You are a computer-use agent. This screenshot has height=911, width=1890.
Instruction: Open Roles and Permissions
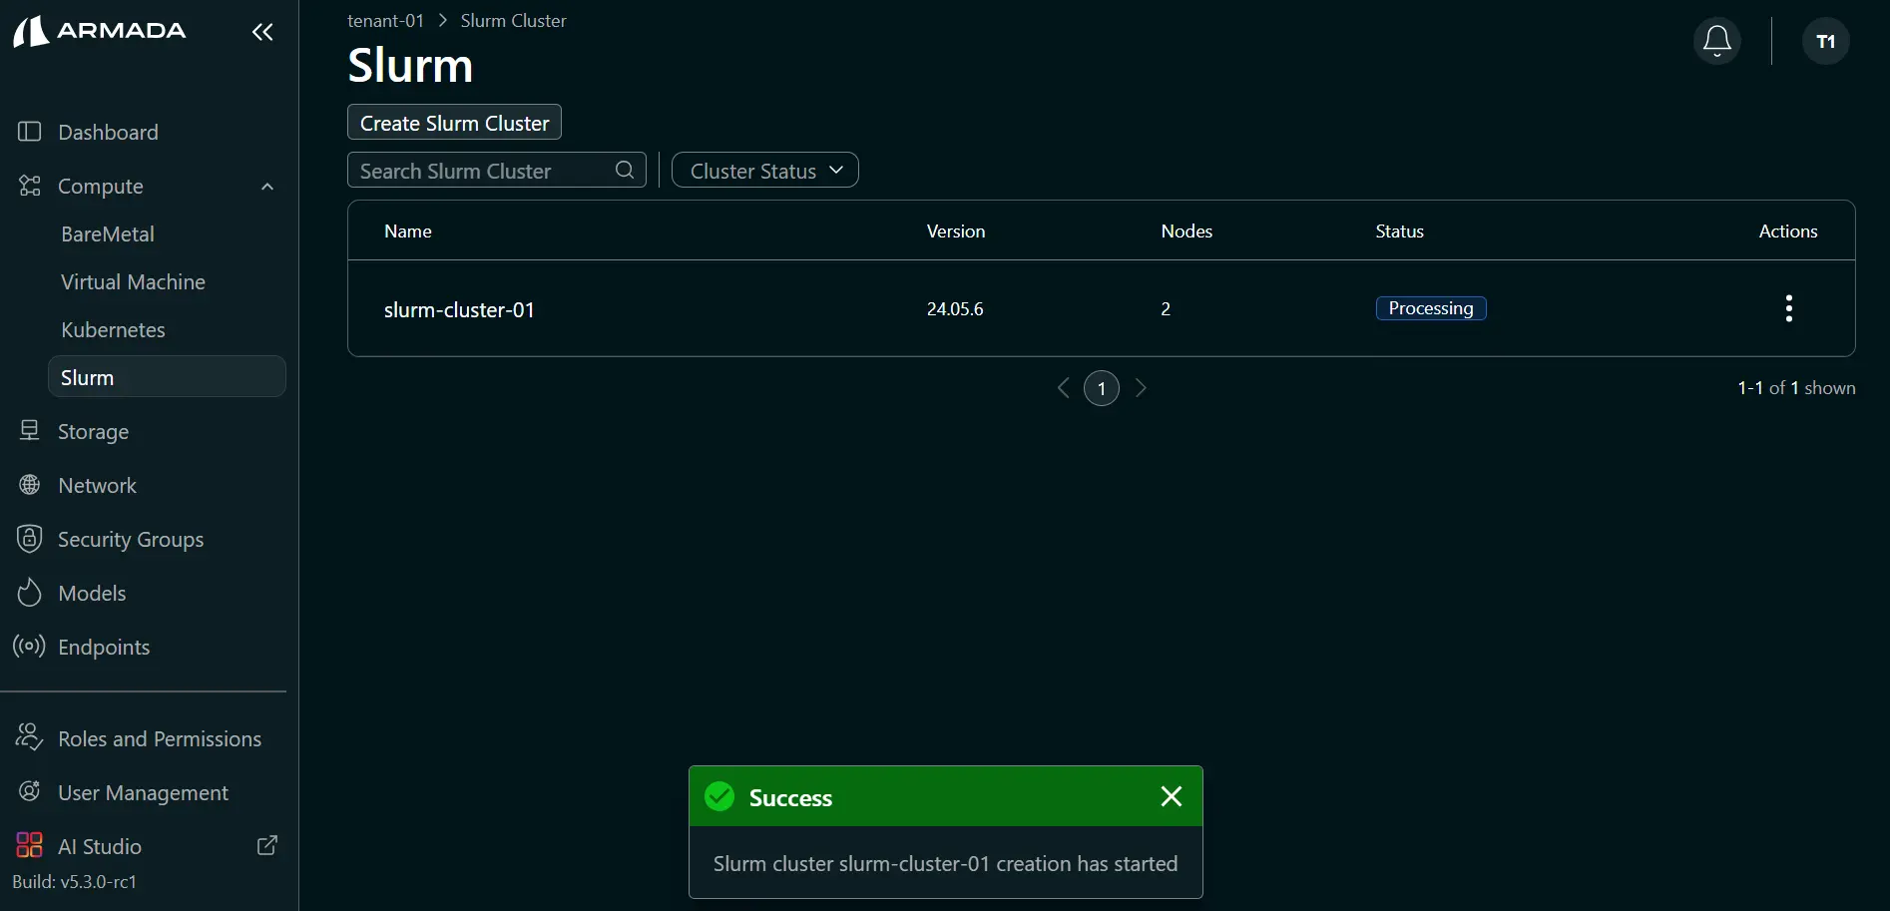[160, 738]
